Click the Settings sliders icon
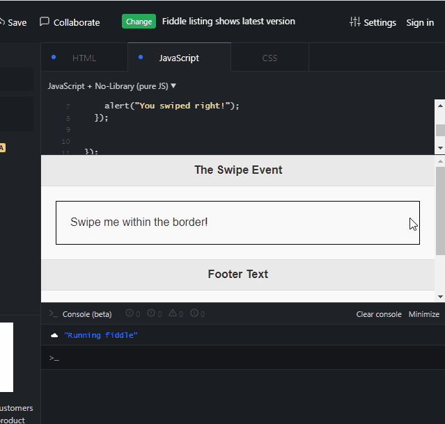 point(354,22)
